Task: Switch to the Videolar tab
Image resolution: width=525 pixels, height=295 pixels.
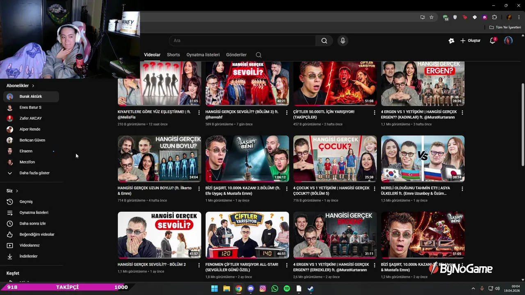Action: coord(152,55)
